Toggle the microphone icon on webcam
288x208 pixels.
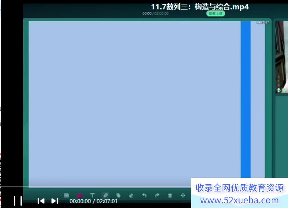coord(279,90)
